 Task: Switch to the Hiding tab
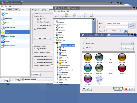coord(44,10)
